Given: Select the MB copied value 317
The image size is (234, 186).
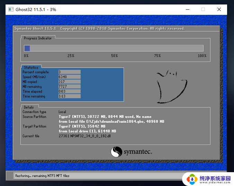Looking at the screenshot, I should click(70, 82).
